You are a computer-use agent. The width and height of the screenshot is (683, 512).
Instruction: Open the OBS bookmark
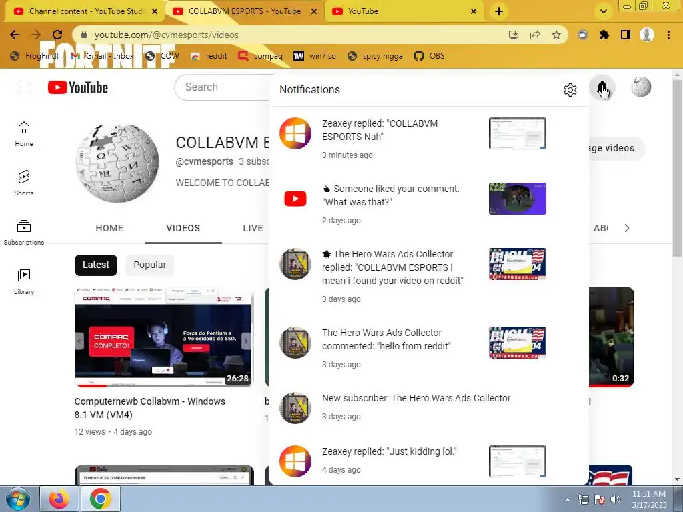coord(429,56)
